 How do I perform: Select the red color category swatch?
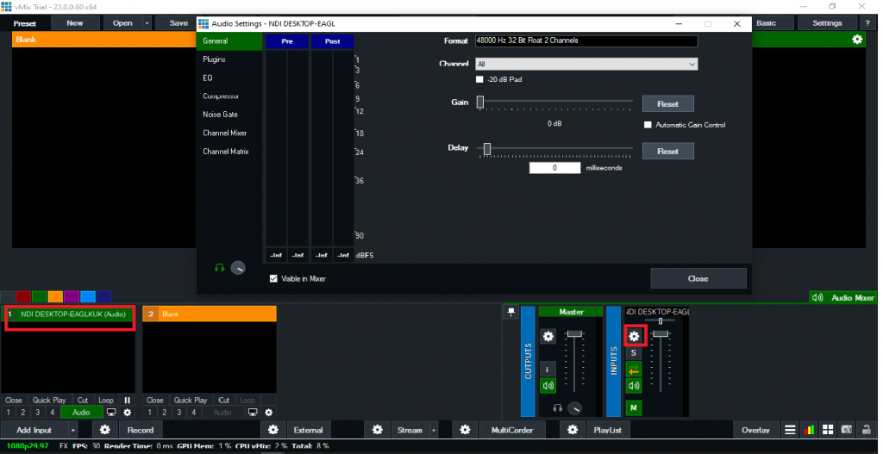(x=23, y=296)
